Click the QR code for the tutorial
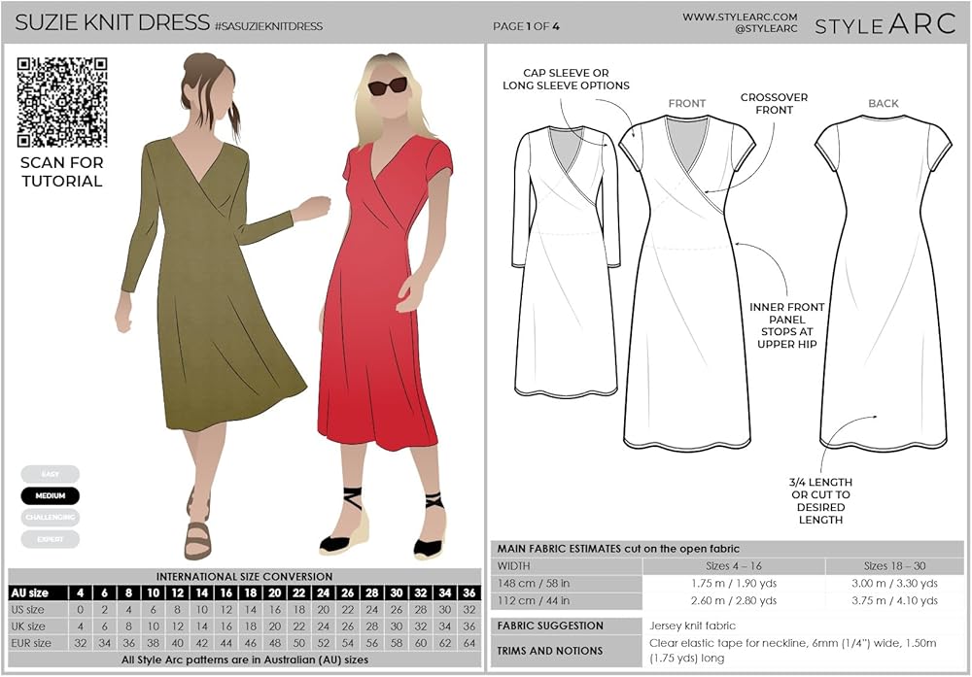972x677 pixels. click(62, 102)
